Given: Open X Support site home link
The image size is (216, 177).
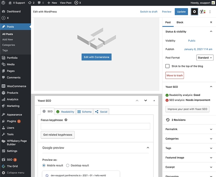Looking at the screenshot, I should pyautogui.click(x=17, y=3).
